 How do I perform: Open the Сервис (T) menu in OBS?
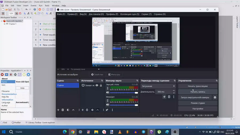[146, 14]
